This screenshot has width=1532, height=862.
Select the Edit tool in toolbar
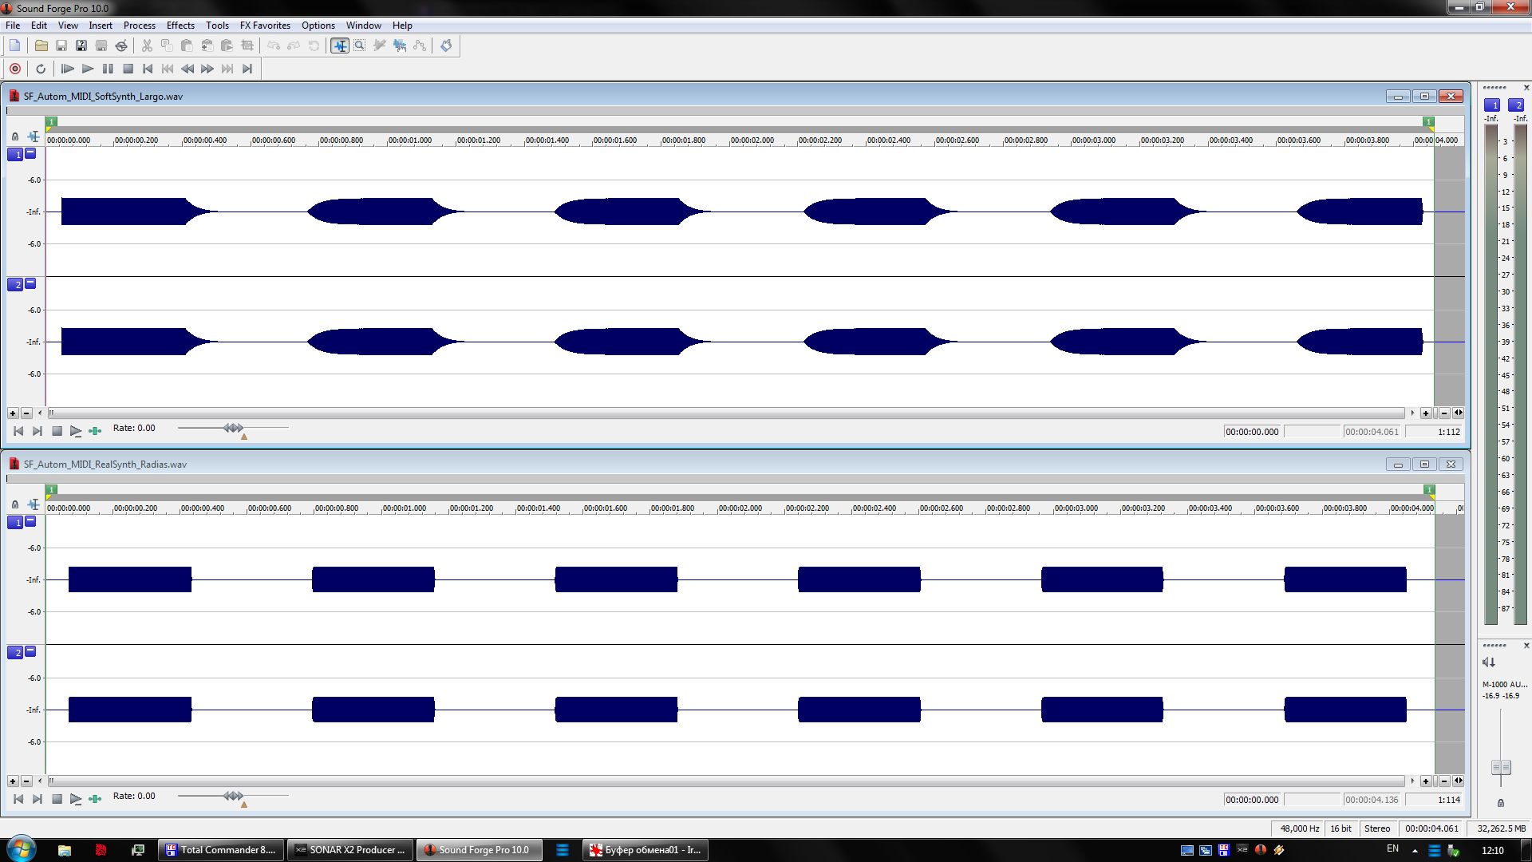340,45
